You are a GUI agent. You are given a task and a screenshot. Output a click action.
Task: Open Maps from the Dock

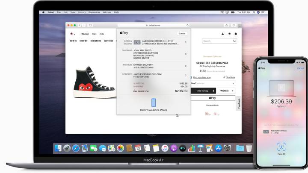tap(111, 149)
